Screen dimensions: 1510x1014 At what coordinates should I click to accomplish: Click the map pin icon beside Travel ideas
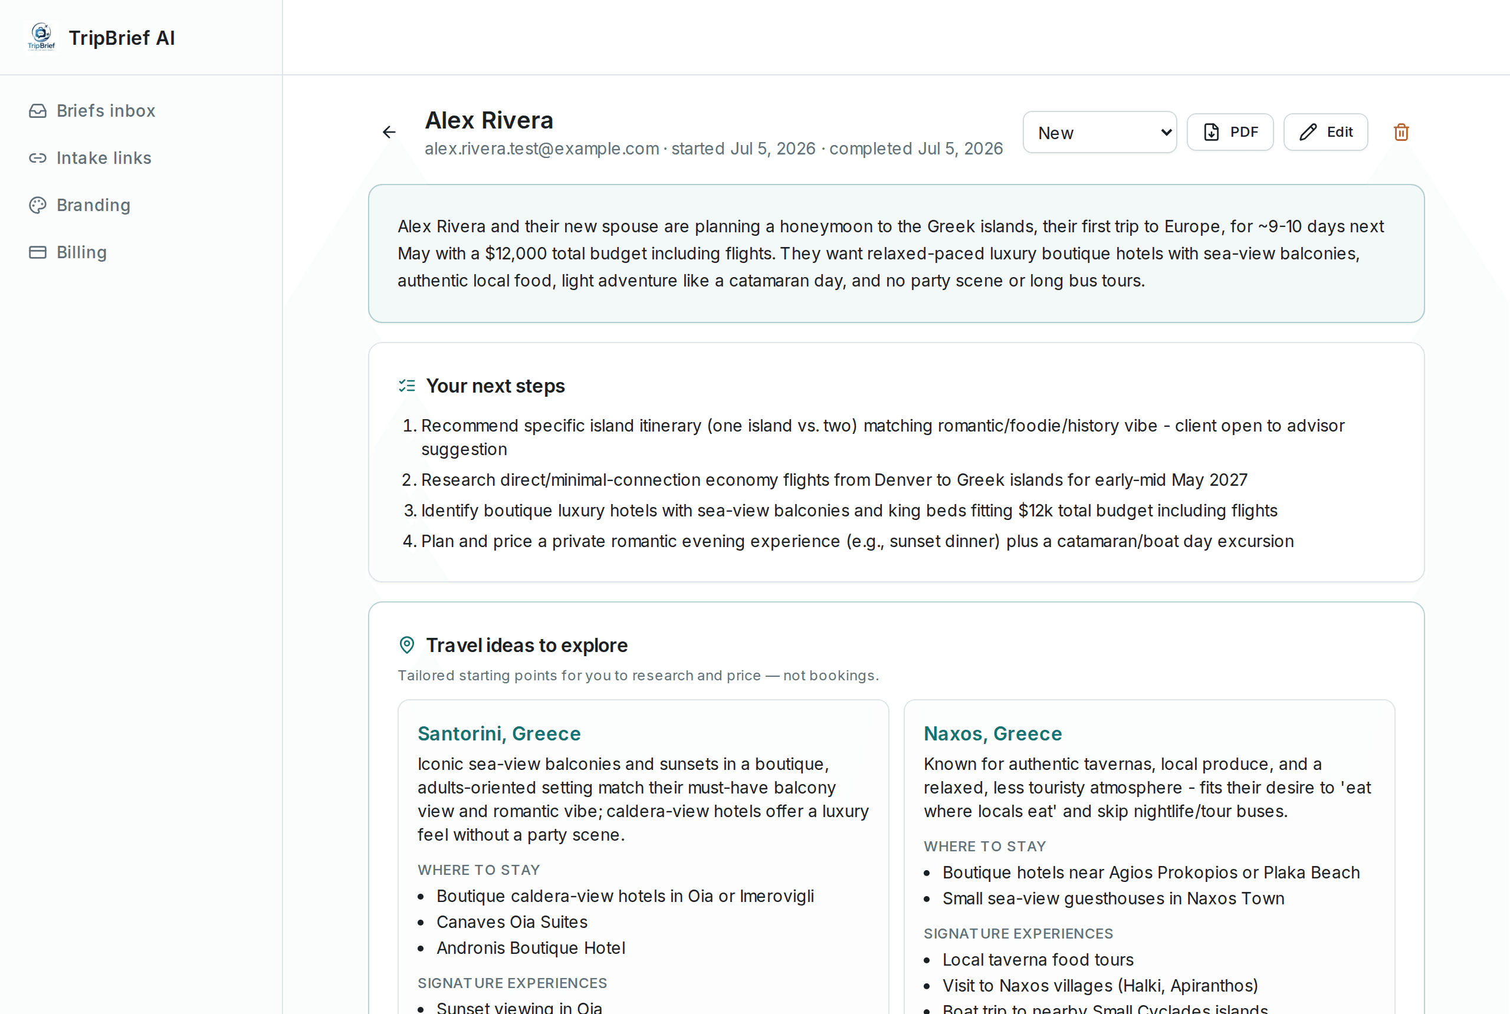(407, 645)
